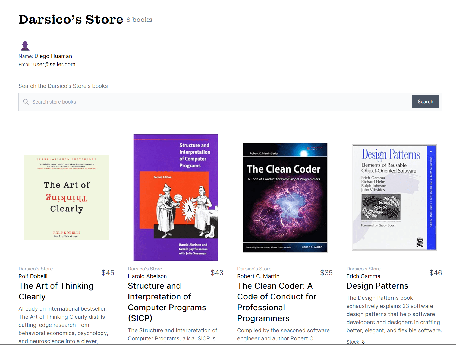Click the author name Erich Gamma
456x345 pixels.
(363, 276)
